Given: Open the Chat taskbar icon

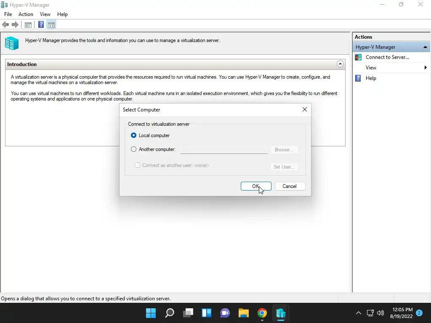Looking at the screenshot, I should coord(225,313).
